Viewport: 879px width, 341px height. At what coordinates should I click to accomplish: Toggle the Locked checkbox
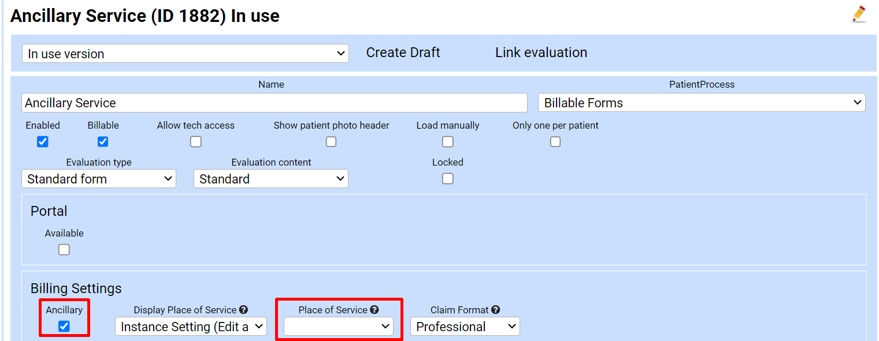click(447, 179)
